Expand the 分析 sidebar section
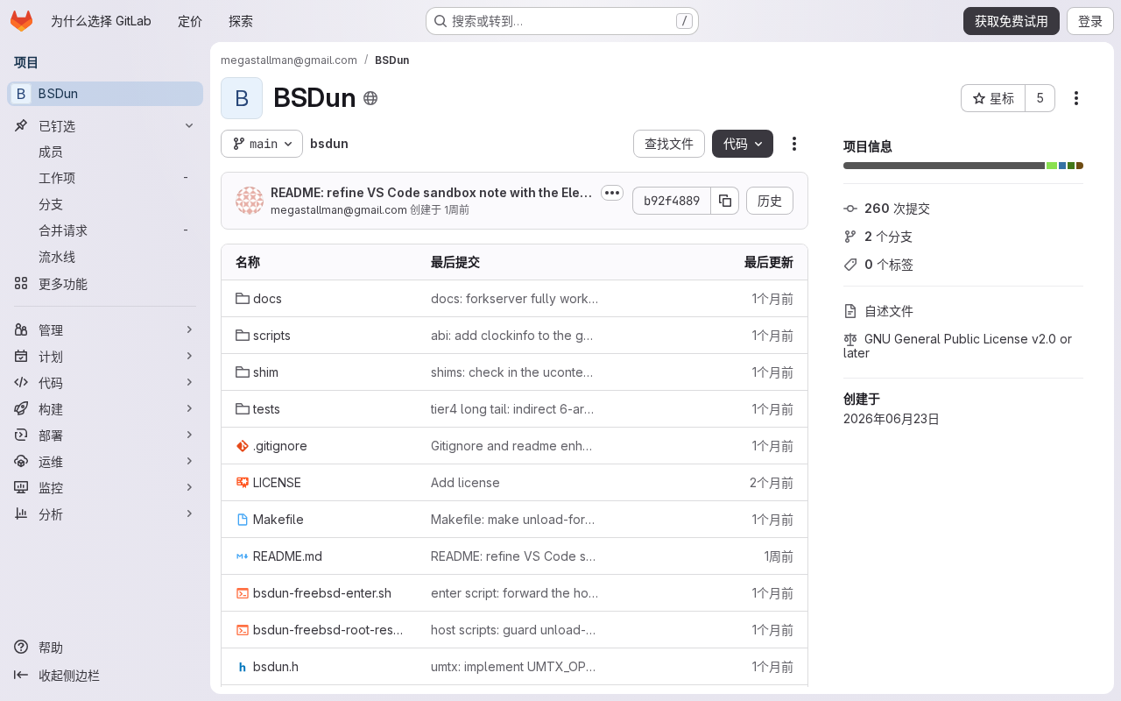Viewport: 1121px width, 701px height. tap(105, 514)
